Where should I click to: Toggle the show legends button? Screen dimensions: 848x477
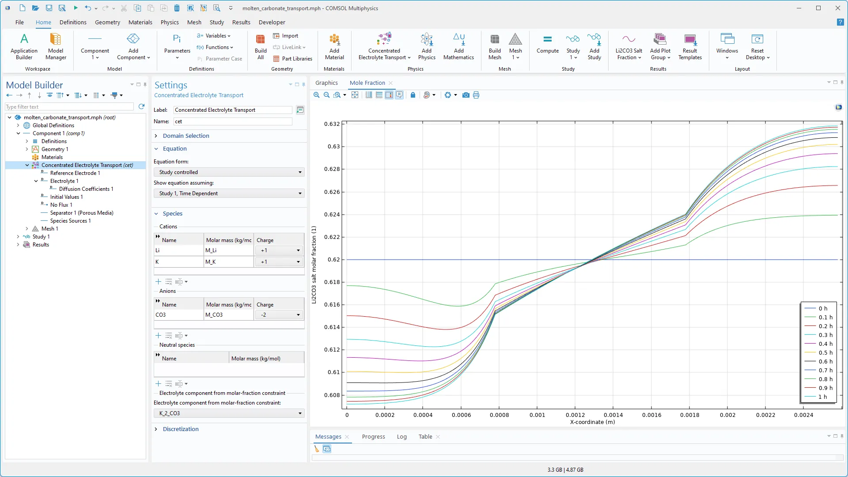[399, 95]
